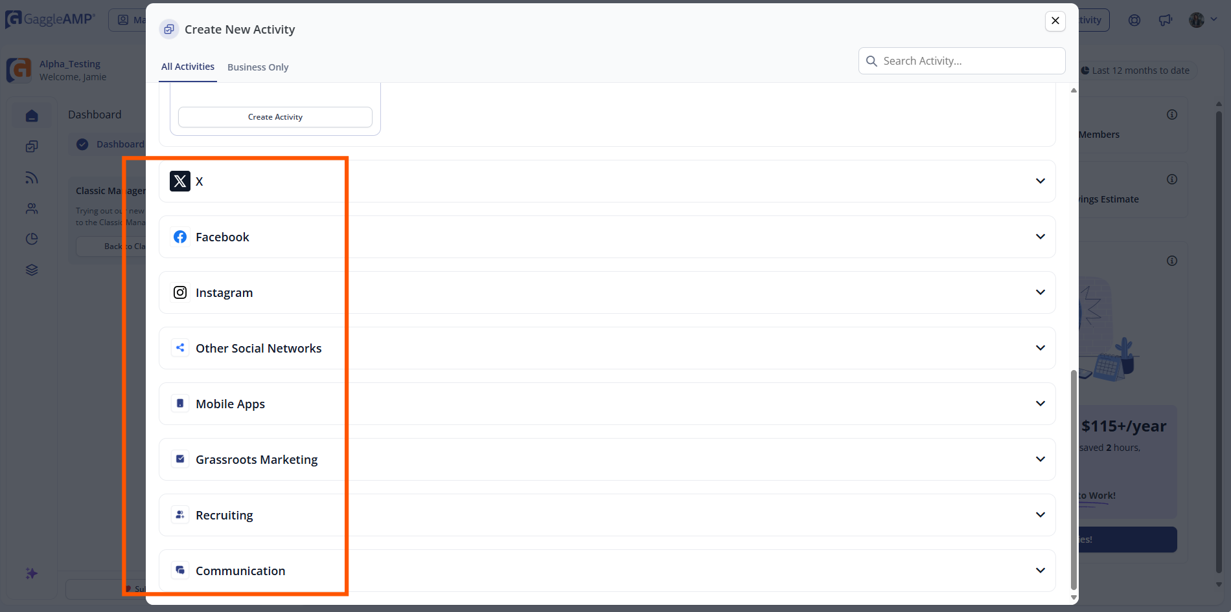The image size is (1231, 612).
Task: Click the dialog scrollbar down arrow
Action: click(1074, 598)
